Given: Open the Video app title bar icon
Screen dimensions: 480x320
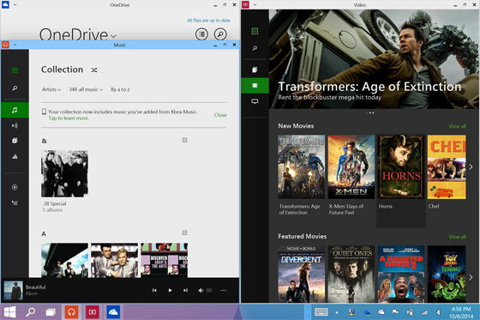Looking at the screenshot, I should click(245, 4).
